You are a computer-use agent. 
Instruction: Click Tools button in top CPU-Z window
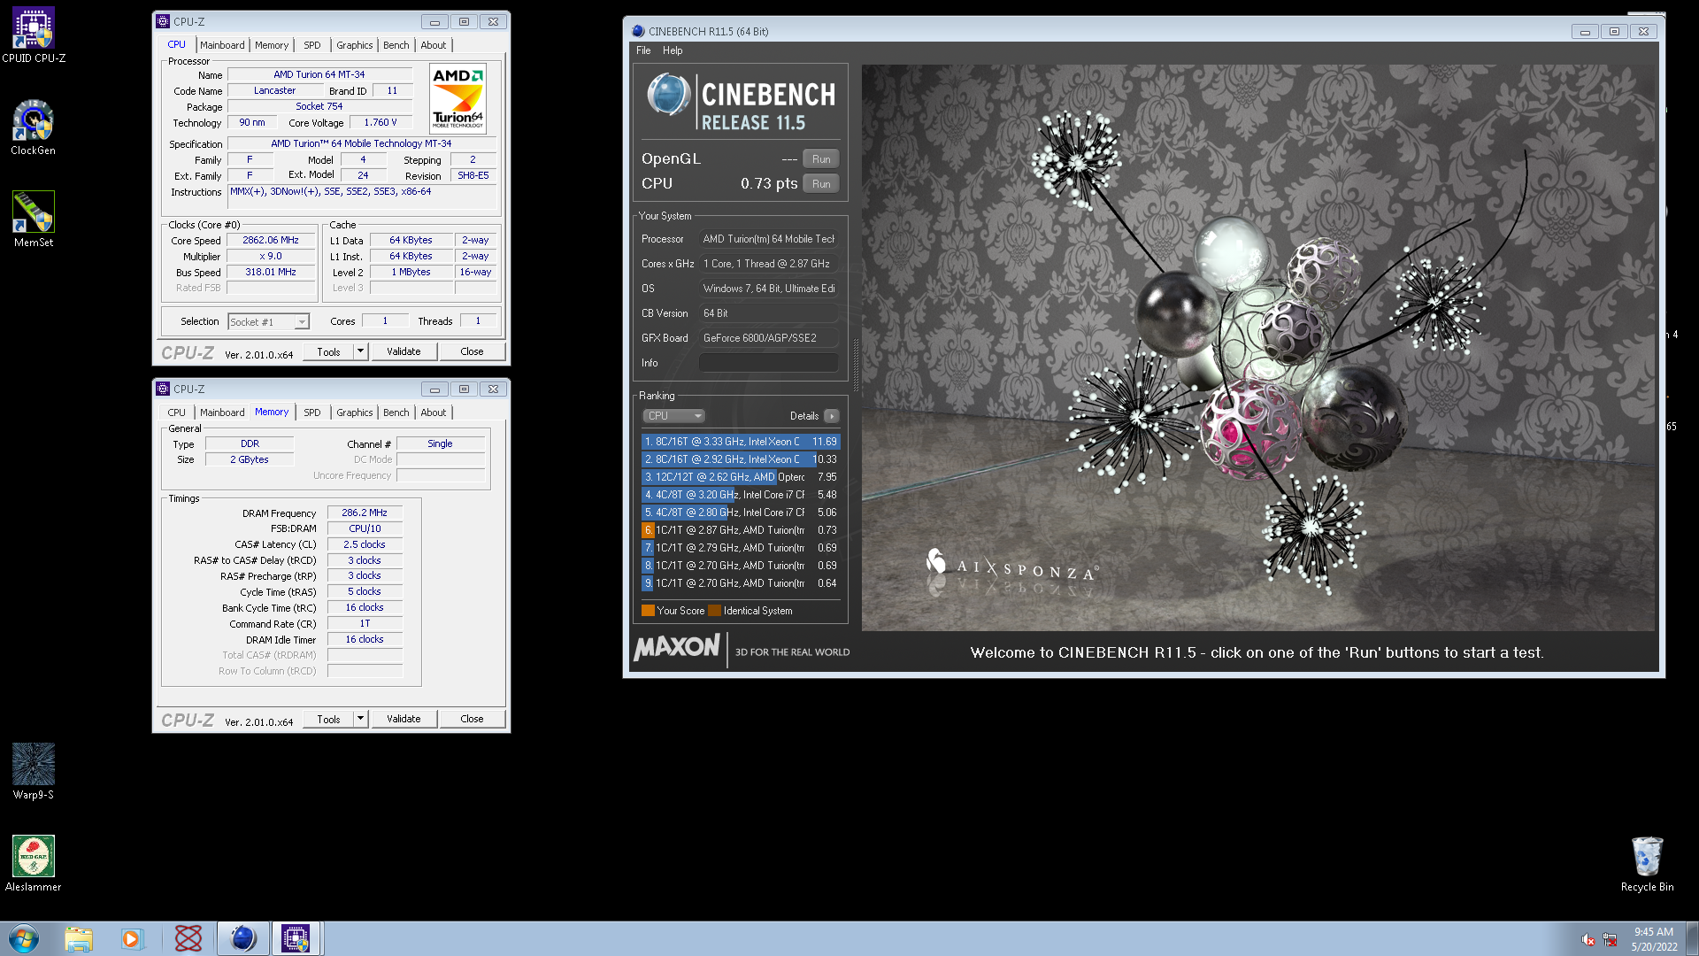(329, 351)
